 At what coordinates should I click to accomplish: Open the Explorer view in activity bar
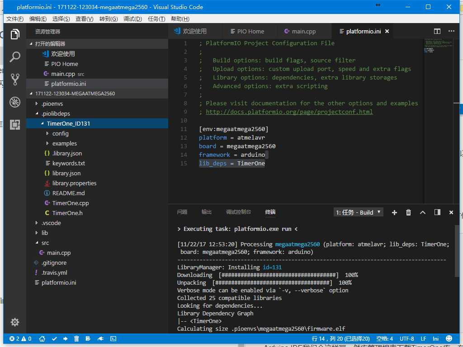coord(15,34)
